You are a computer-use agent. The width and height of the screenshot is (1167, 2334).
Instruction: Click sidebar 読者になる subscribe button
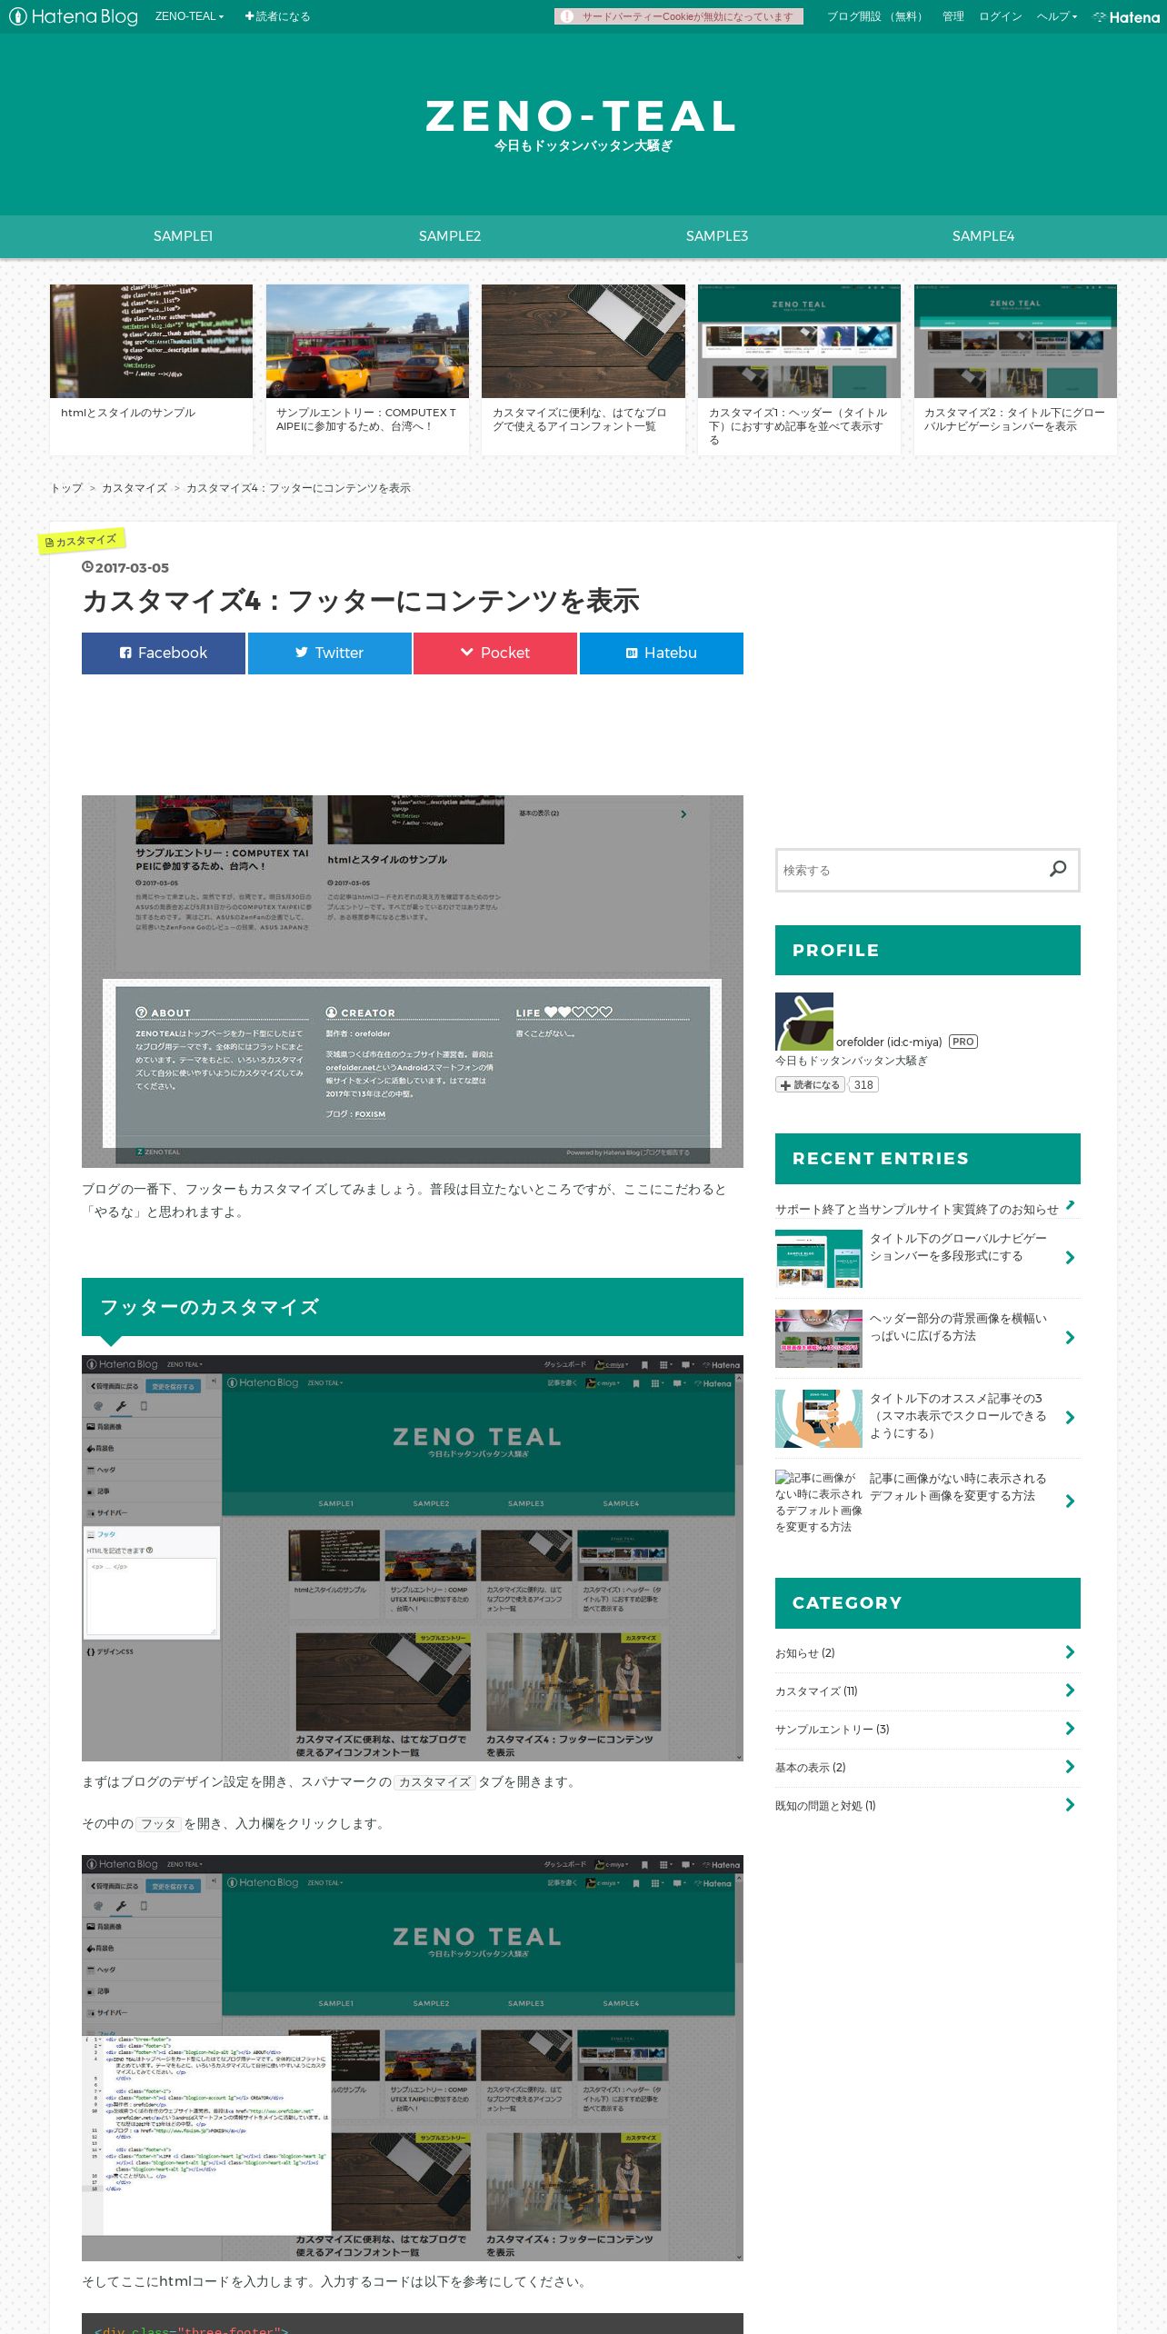click(810, 1085)
